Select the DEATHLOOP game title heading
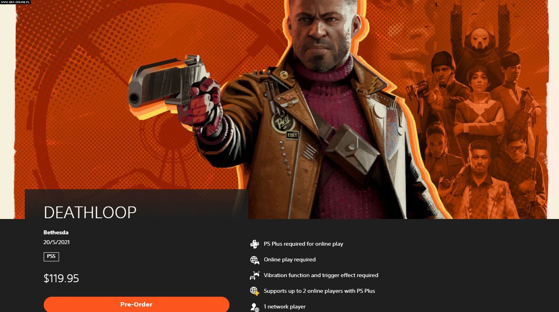 click(x=90, y=212)
